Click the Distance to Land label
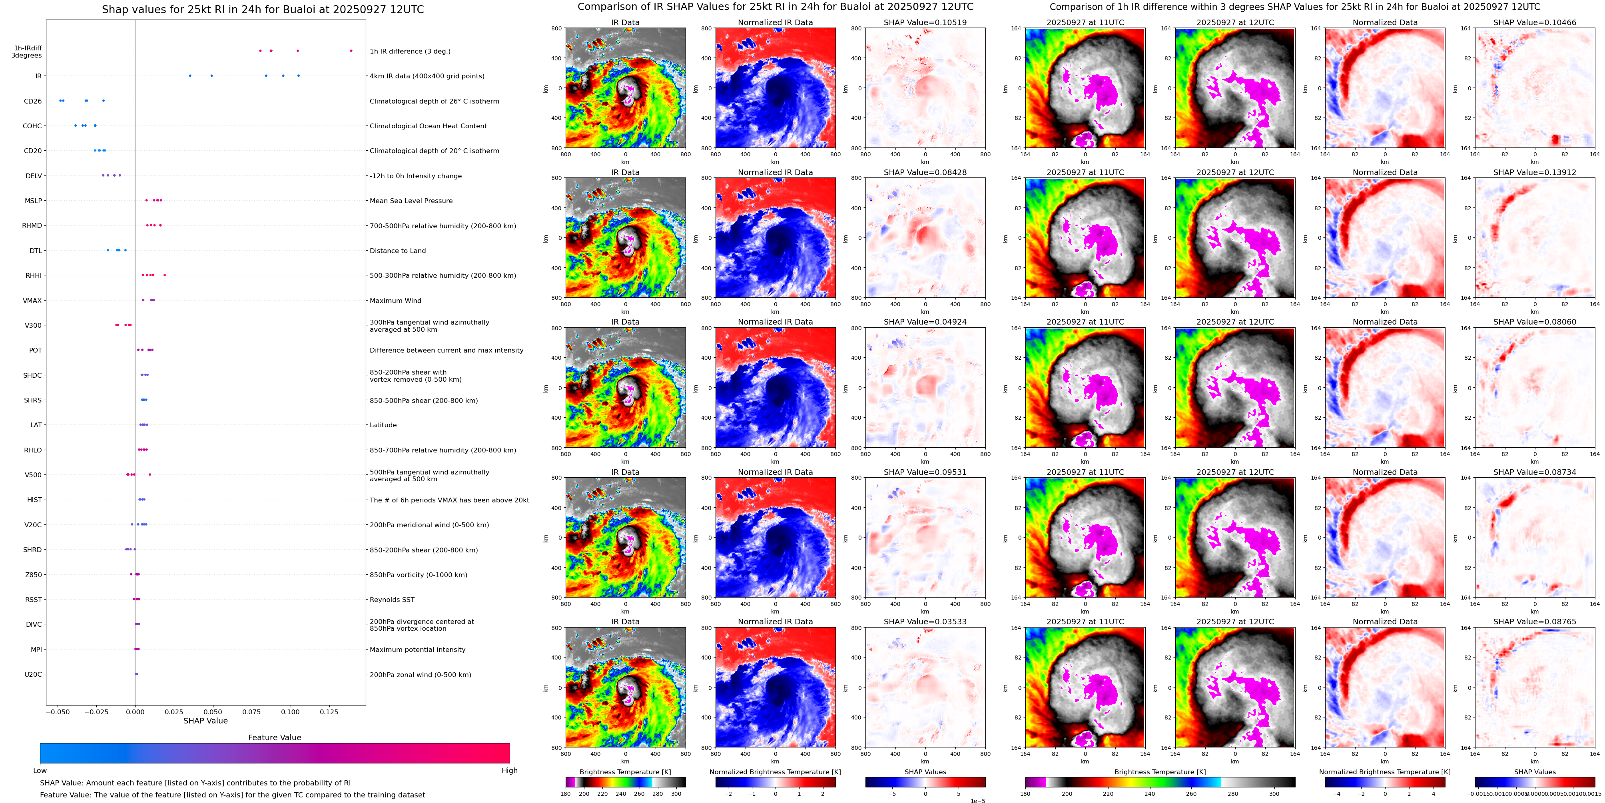1605x803 pixels. (397, 251)
